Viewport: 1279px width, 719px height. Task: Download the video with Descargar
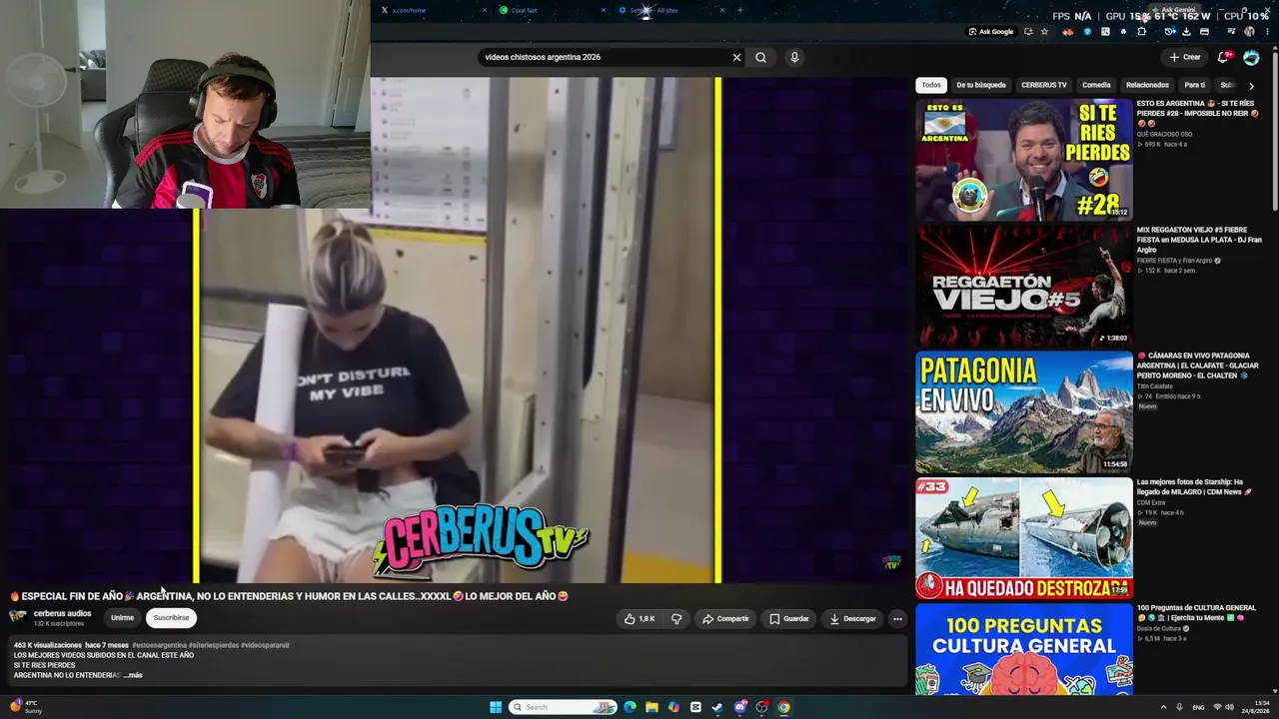tap(852, 619)
